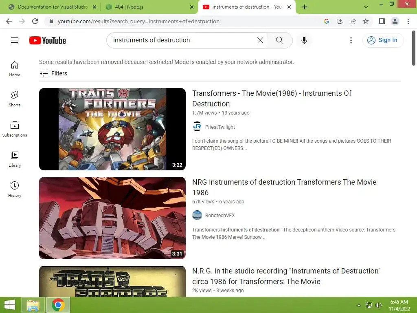This screenshot has width=417, height=313.
Task: Go back in browser
Action: [9, 21]
